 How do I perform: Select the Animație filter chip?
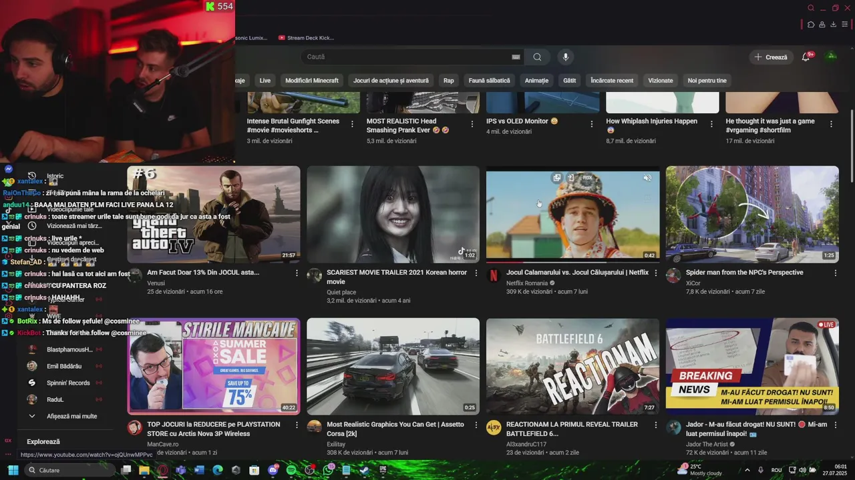pyautogui.click(x=536, y=81)
